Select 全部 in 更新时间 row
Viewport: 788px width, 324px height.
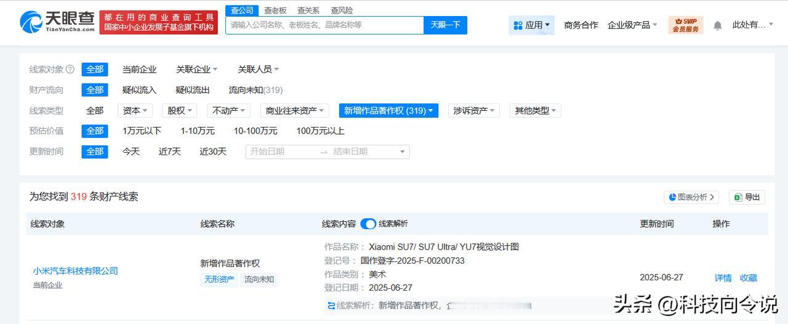[95, 152]
